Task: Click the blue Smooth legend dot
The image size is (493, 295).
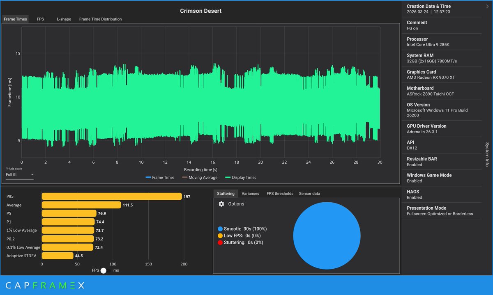Action: (220, 229)
